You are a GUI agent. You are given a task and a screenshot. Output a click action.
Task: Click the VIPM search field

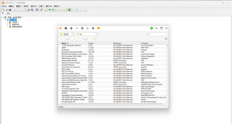coord(157,34)
